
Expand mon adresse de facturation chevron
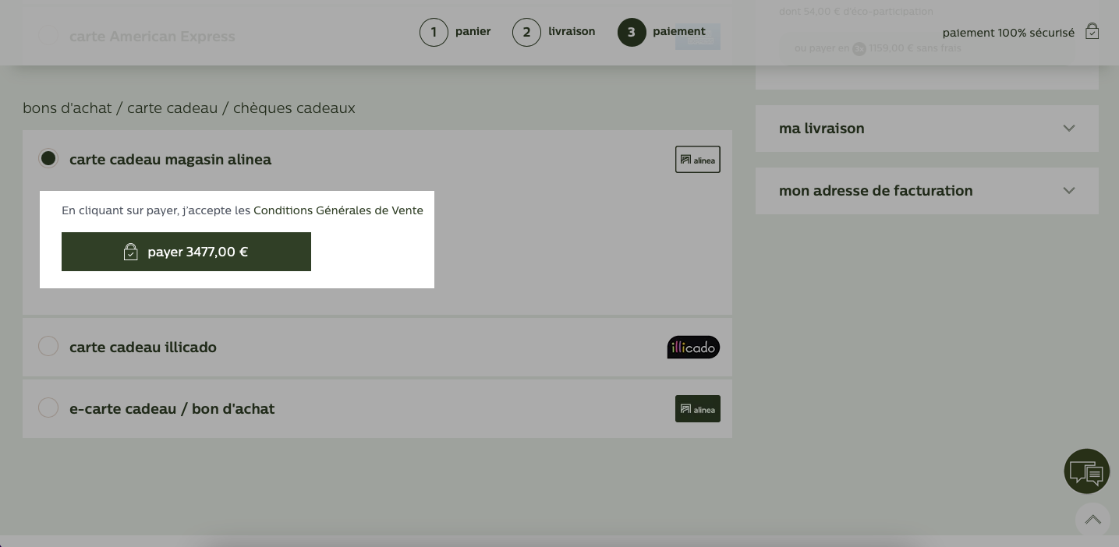click(1069, 191)
